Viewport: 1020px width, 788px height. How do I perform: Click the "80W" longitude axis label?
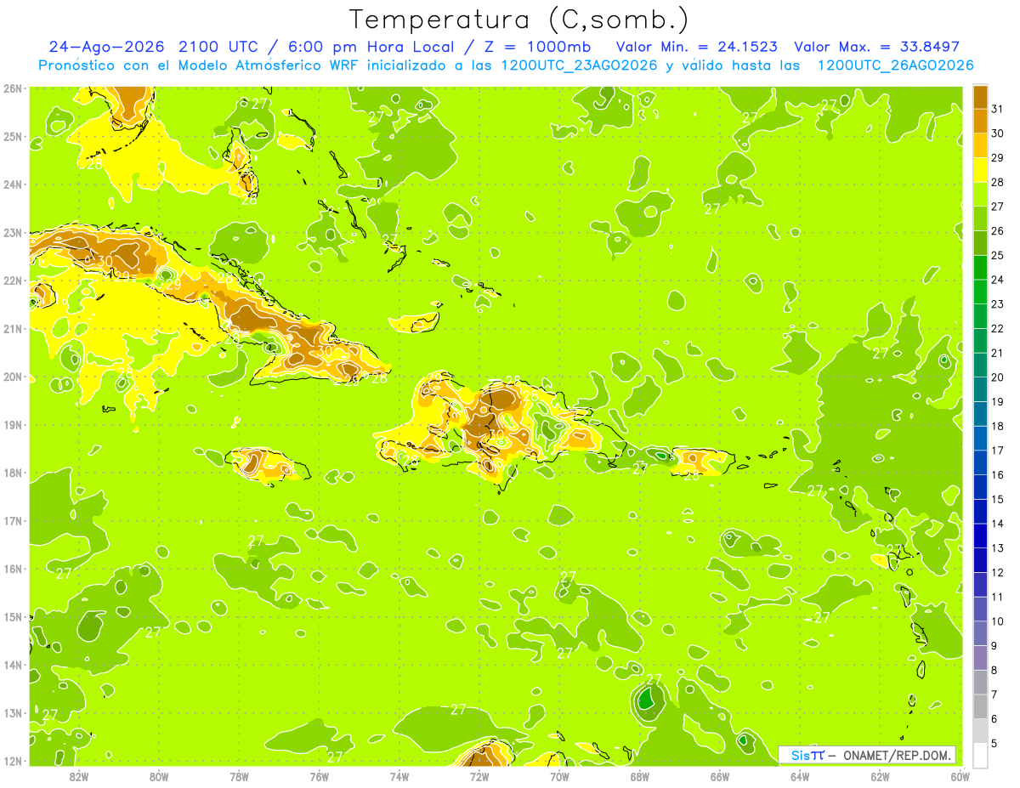[x=158, y=776]
